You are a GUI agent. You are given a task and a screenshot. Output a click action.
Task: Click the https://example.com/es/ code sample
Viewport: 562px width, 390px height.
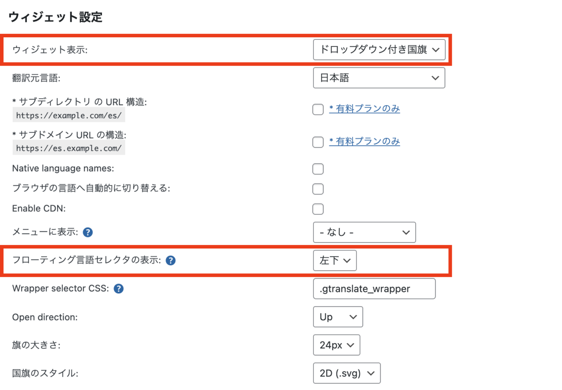pos(68,116)
